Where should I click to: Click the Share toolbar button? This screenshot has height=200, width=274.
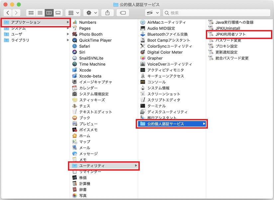[x=108, y=13]
